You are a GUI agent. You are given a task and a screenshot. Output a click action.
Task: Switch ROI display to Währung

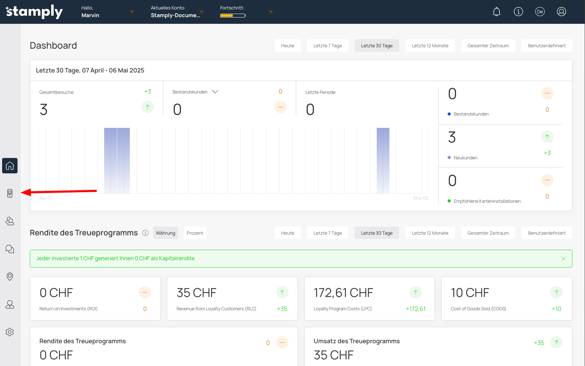(x=165, y=233)
